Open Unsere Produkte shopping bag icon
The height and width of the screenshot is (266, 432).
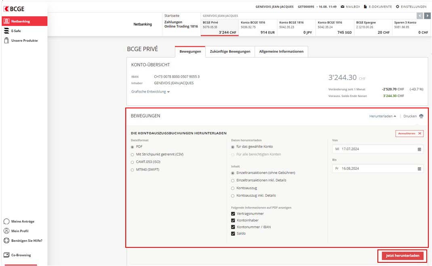[x=6, y=40]
